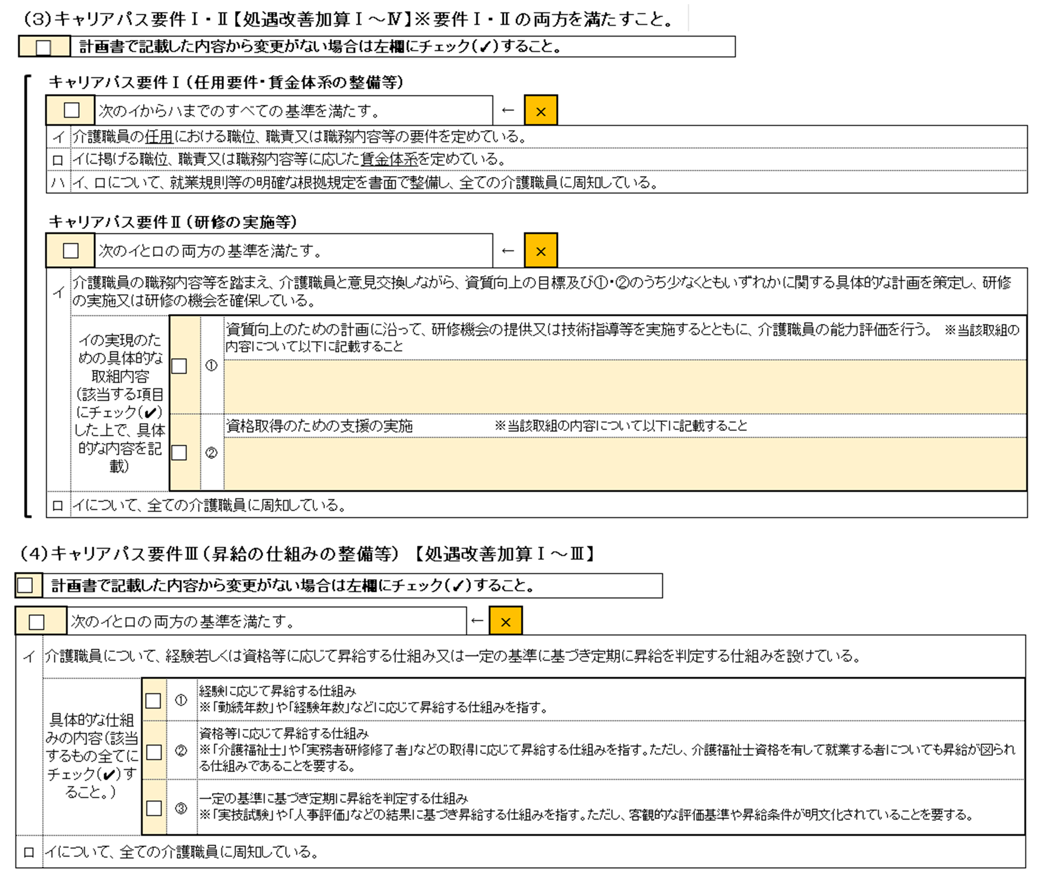Screen dimensions: 1037x877
Task: Click row 就業規則等の明確な根拠規定を書面で整備
Action: (x=537, y=182)
